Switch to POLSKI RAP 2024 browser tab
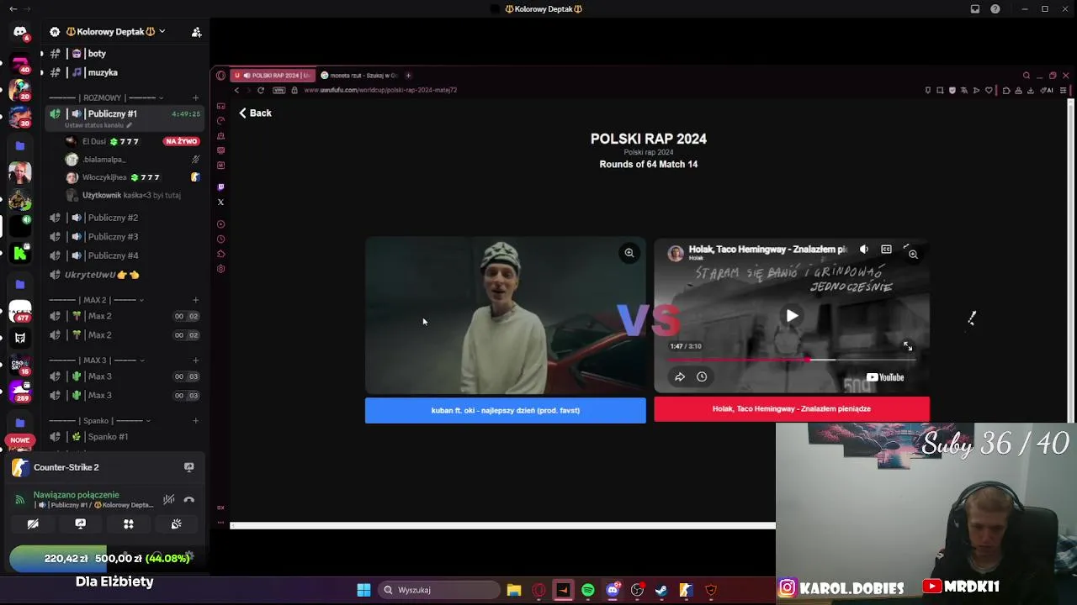The image size is (1077, 605). coord(272,75)
